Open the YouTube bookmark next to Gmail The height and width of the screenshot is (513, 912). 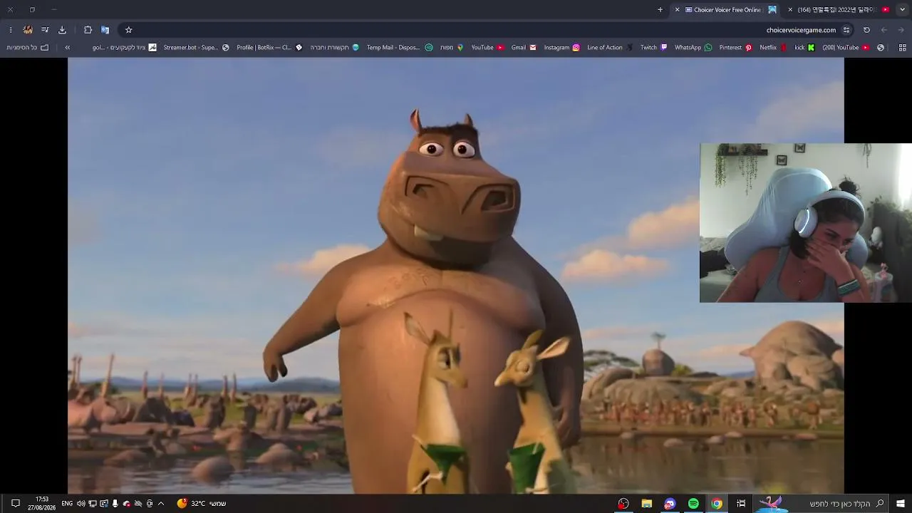pos(487,48)
